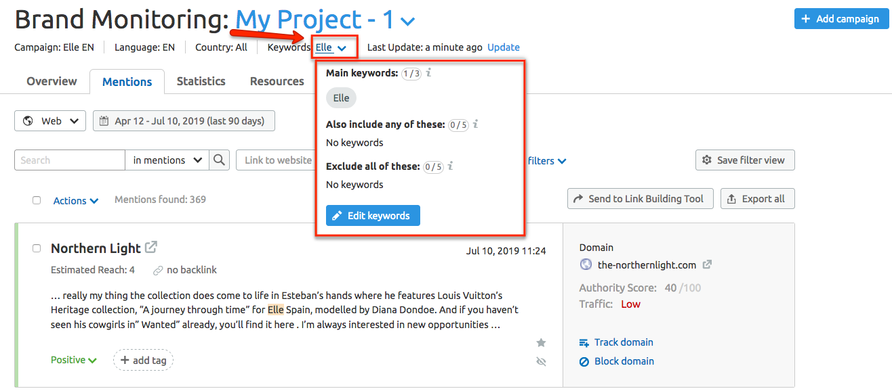Tick the select-all mentions checkbox
The image size is (892, 391).
[37, 200]
